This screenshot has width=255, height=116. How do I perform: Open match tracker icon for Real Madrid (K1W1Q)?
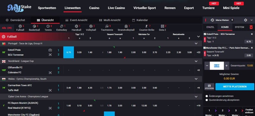(50, 108)
